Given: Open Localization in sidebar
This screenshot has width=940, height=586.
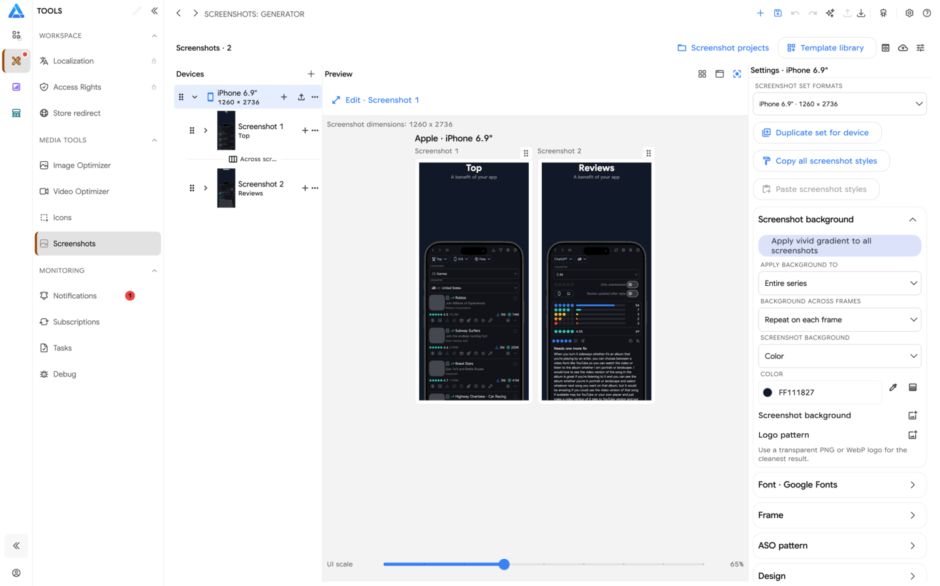Looking at the screenshot, I should [98, 61].
